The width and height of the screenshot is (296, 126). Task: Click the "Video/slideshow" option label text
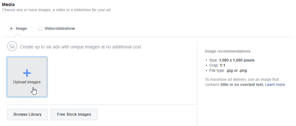click(60, 29)
